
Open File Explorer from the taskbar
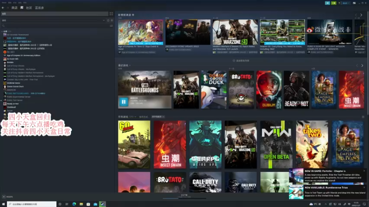point(81,204)
